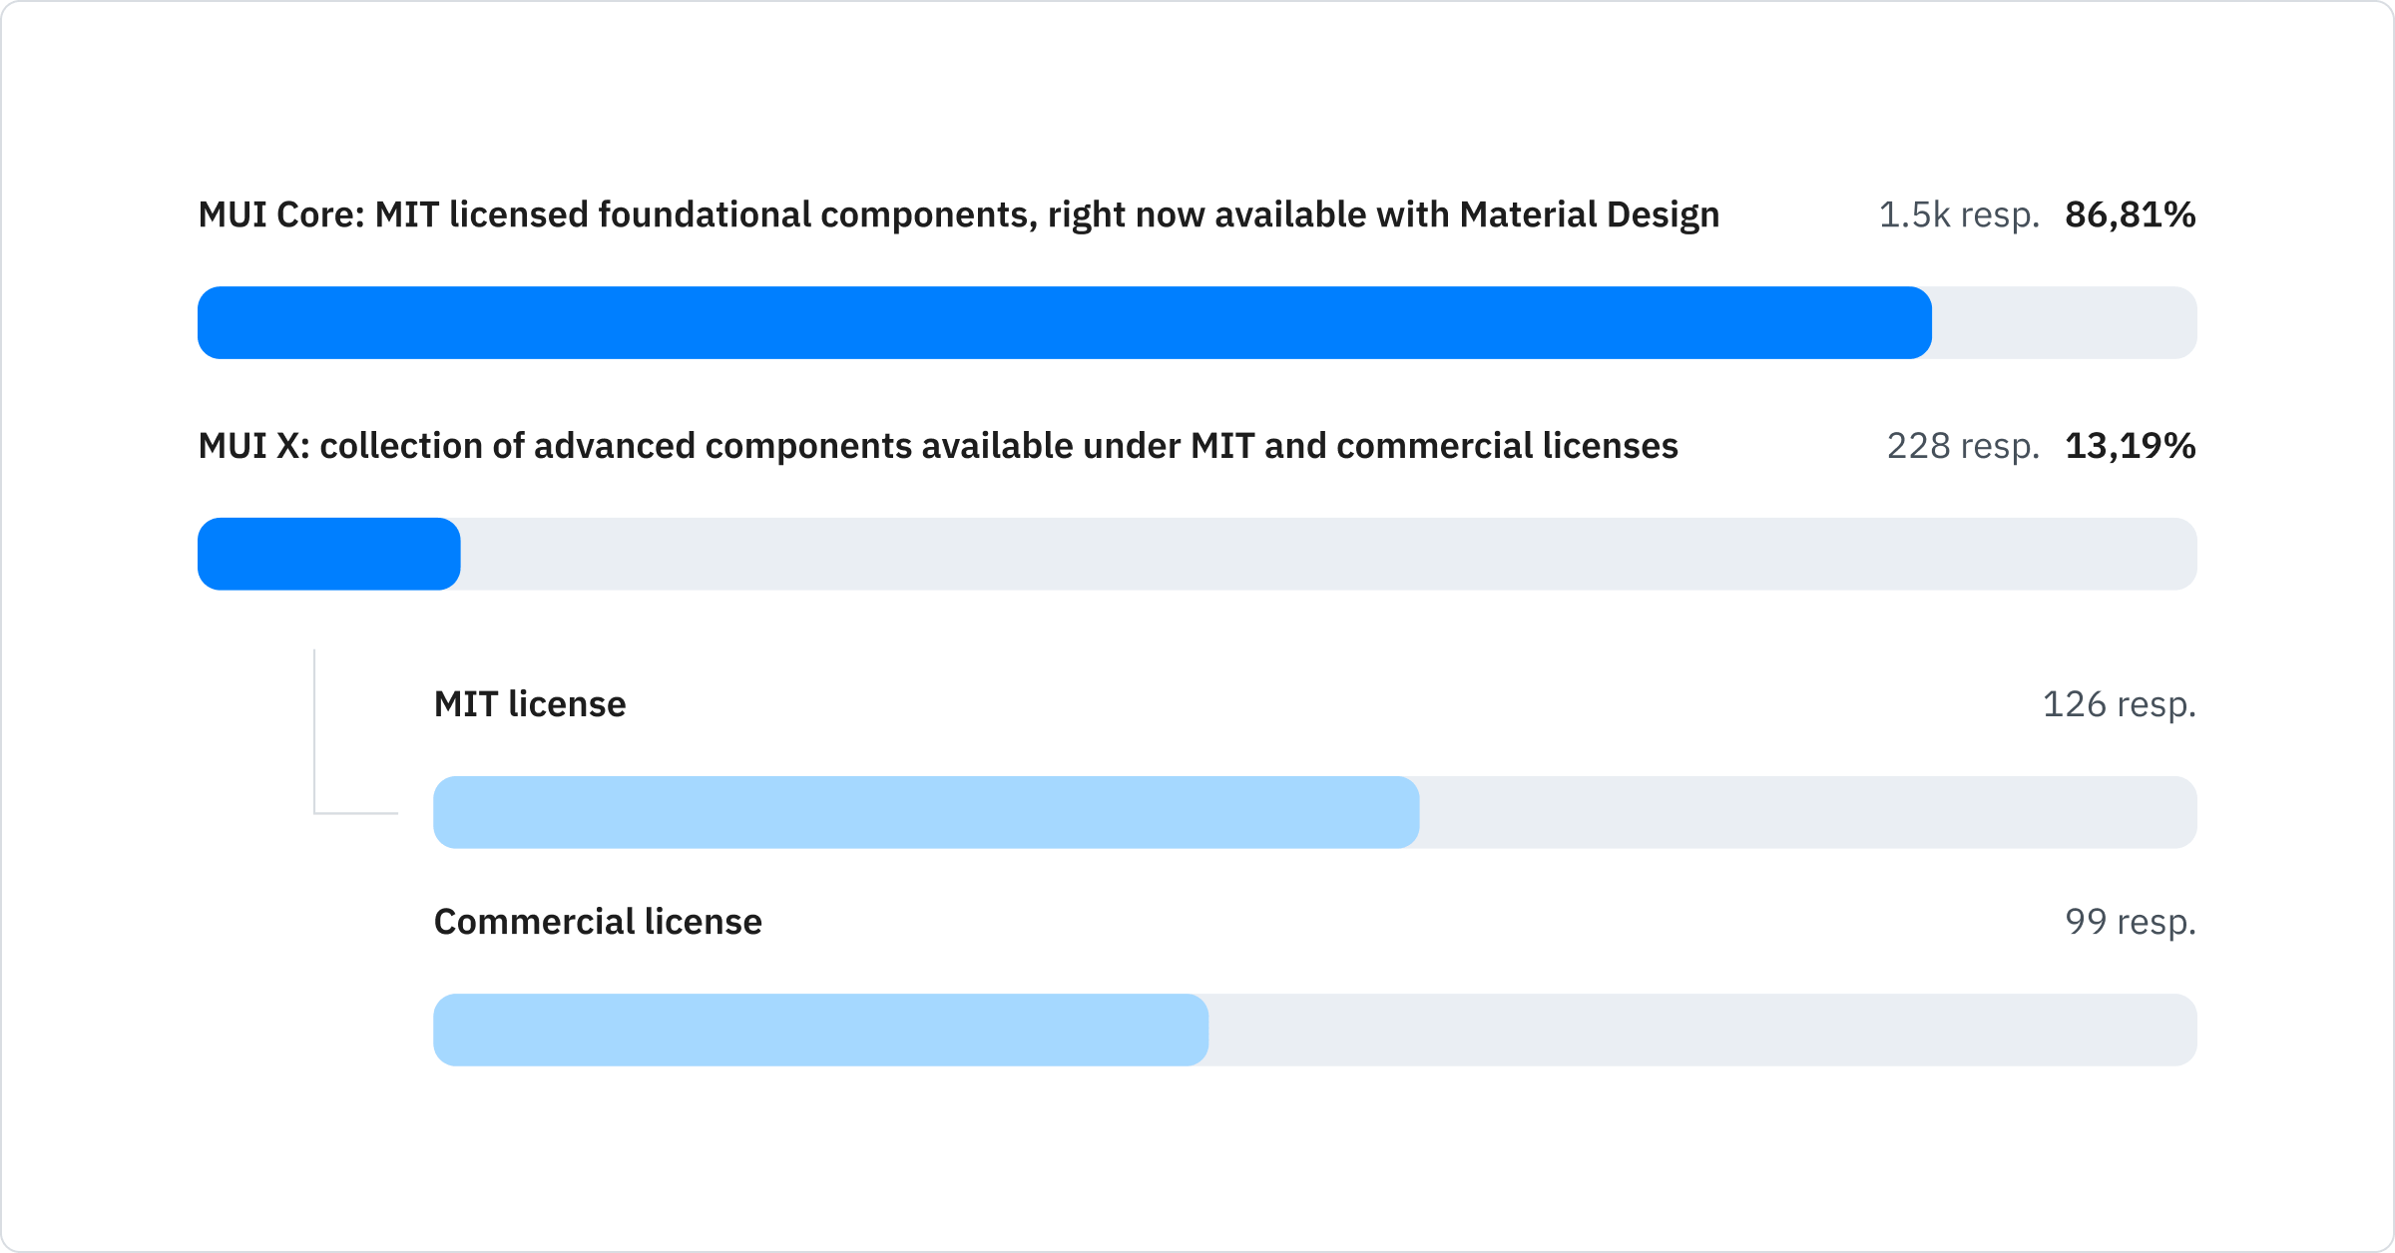Click the "99 resp." count
Image resolution: width=2395 pixels, height=1253 pixels.
click(2131, 922)
